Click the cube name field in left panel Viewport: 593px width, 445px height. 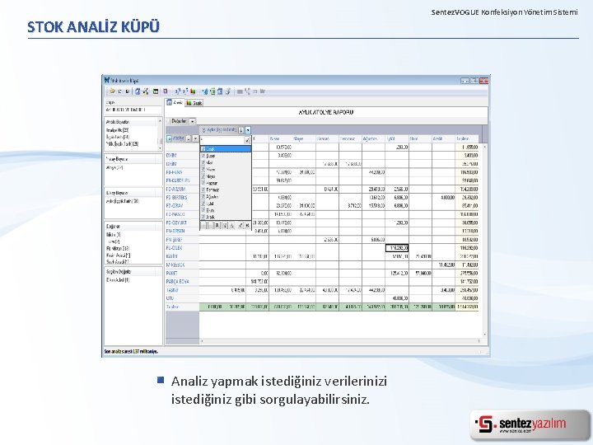[x=133, y=110]
